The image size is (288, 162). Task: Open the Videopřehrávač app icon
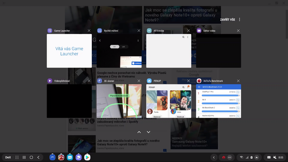[x=50, y=81]
